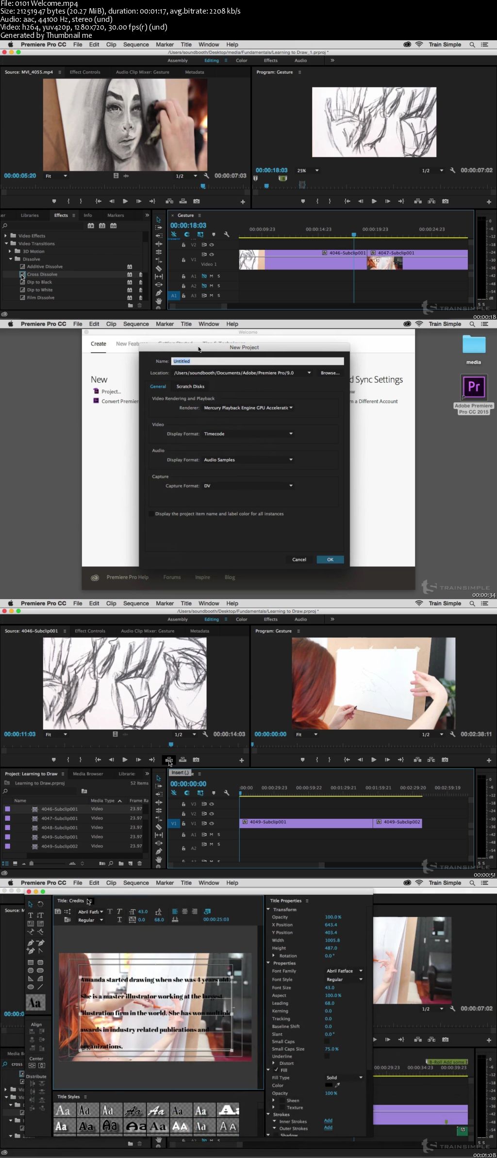497x1158 pixels.
Task: Toggle the V3 track eye visibility
Action: coord(212,804)
